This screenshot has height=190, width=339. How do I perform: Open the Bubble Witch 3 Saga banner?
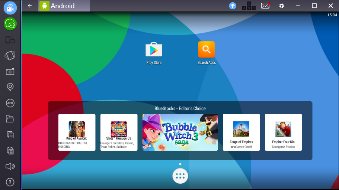click(x=180, y=132)
